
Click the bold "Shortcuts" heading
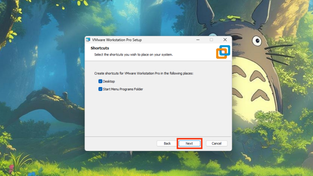(x=100, y=48)
